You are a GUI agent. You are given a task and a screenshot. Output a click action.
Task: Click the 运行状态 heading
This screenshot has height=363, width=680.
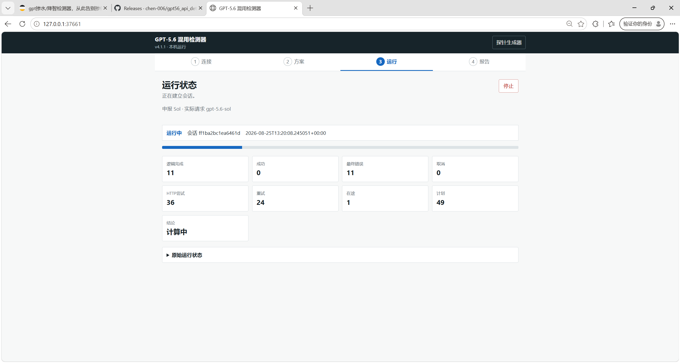(179, 85)
